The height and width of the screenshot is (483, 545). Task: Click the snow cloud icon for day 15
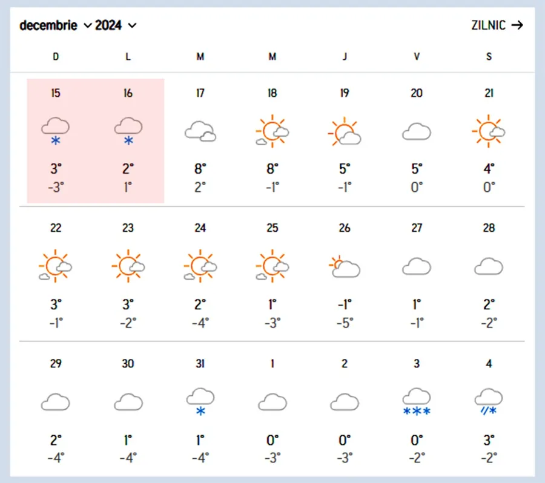point(56,131)
